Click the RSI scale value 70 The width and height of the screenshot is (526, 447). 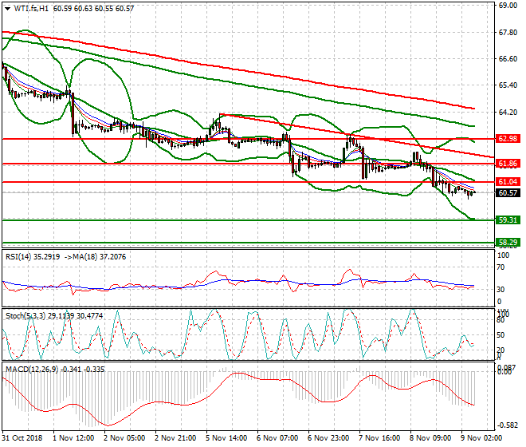pyautogui.click(x=500, y=267)
